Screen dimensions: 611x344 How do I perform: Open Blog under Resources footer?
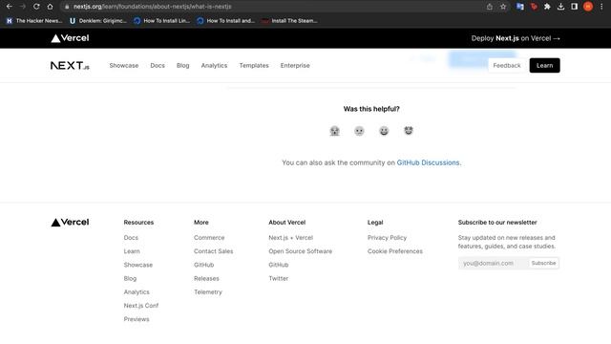click(x=130, y=278)
